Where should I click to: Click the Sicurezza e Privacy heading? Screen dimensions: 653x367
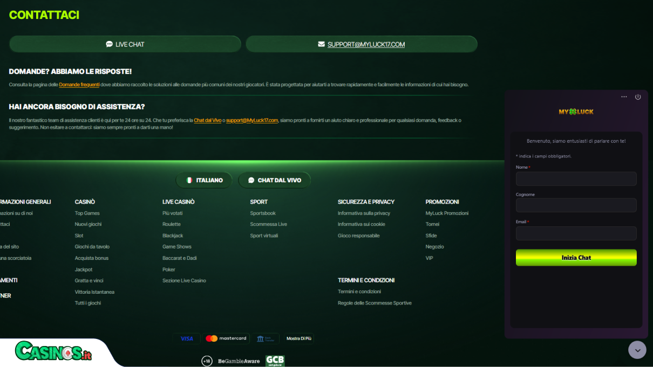point(366,202)
